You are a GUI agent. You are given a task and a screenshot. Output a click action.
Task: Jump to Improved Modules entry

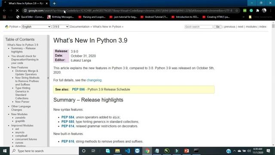(22, 125)
